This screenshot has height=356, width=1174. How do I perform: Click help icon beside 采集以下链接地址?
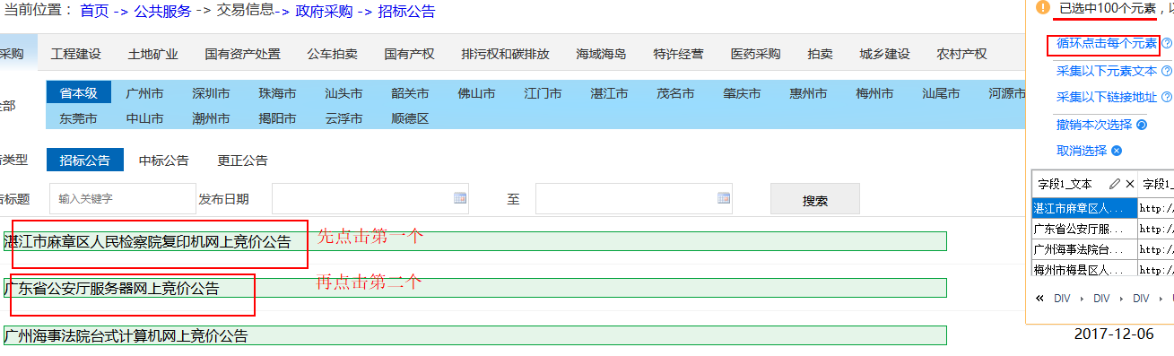(1167, 97)
